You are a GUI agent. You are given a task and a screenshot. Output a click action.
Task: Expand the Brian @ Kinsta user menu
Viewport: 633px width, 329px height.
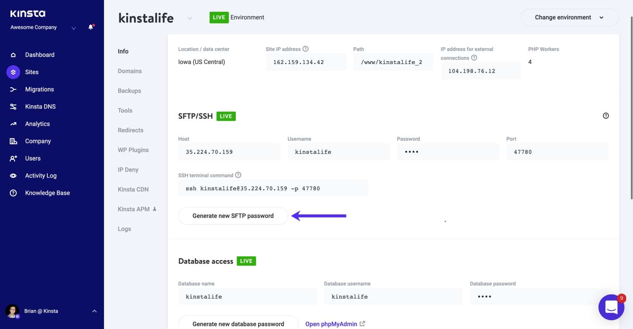click(x=95, y=311)
